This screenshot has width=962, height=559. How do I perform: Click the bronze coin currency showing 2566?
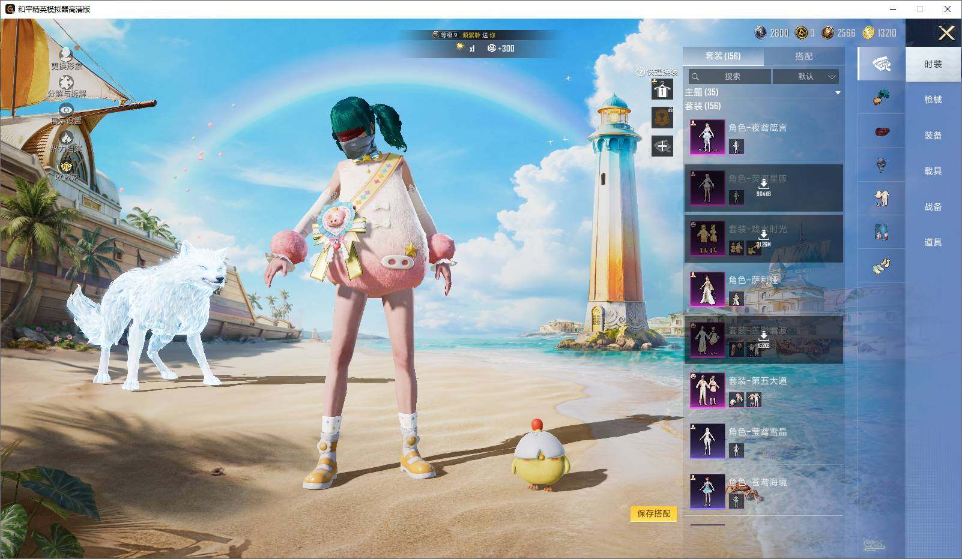(x=827, y=32)
